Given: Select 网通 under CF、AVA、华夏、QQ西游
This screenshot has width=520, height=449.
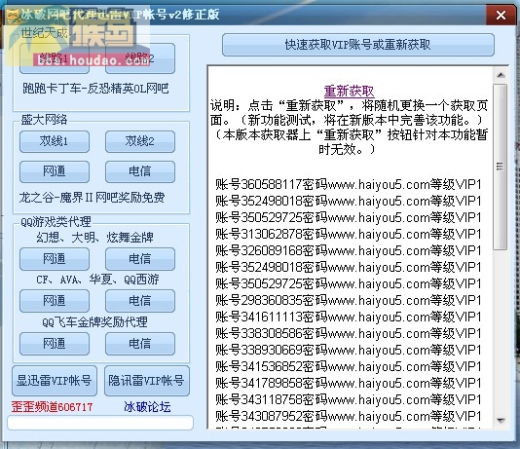Looking at the screenshot, I should point(55,301).
